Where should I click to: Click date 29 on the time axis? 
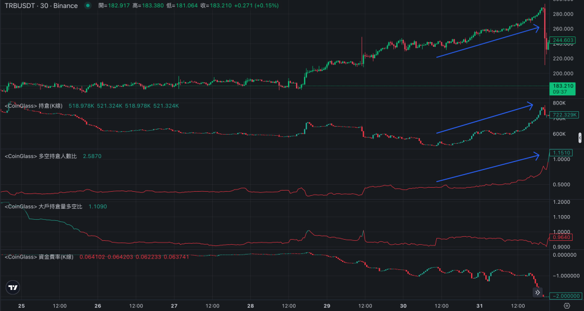point(327,305)
